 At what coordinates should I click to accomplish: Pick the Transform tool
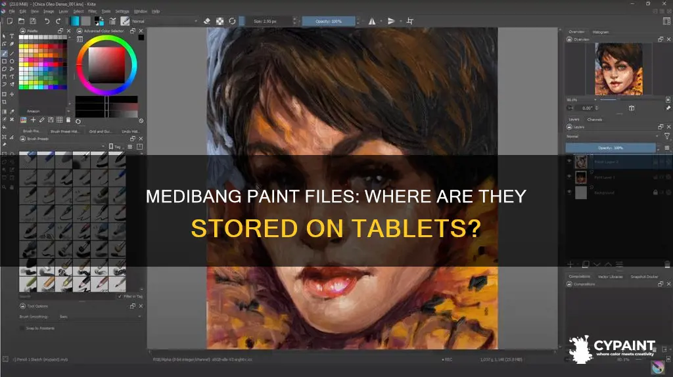coord(5,94)
